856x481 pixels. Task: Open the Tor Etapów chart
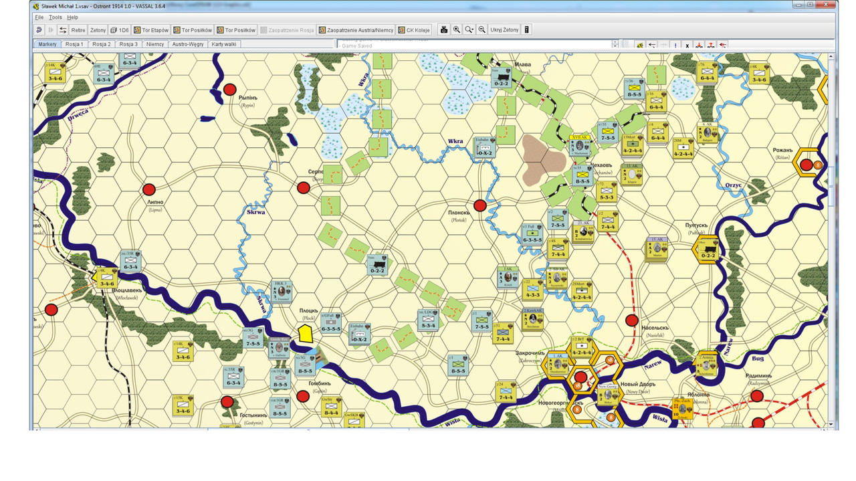(151, 30)
